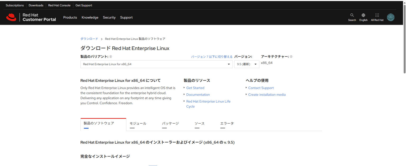Follow the Get Started link

(195, 88)
